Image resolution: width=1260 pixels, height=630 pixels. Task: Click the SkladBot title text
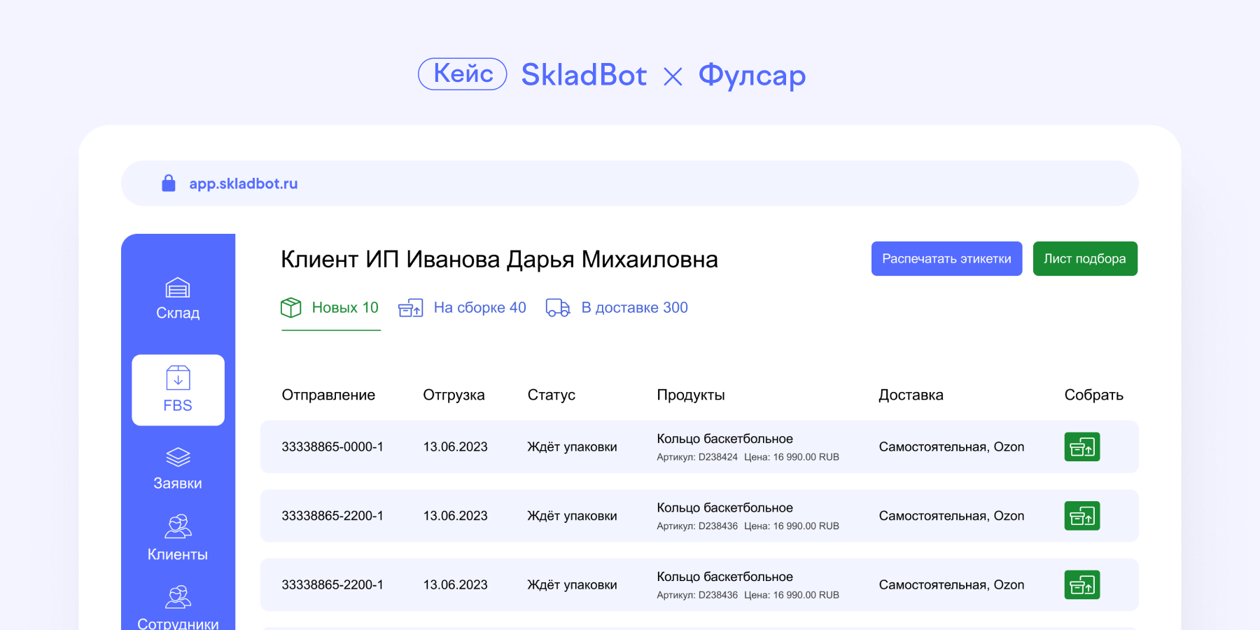(584, 75)
